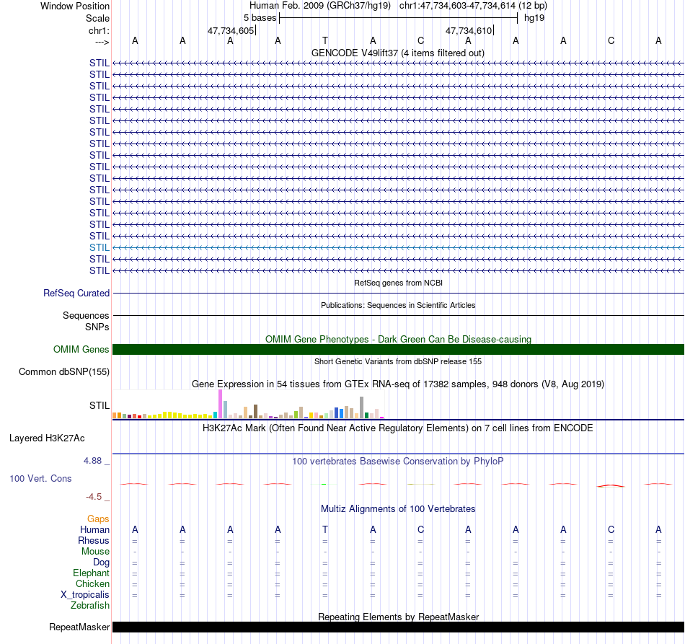685x644 pixels.
Task: Click the Scale label at top
Action: click(x=97, y=18)
